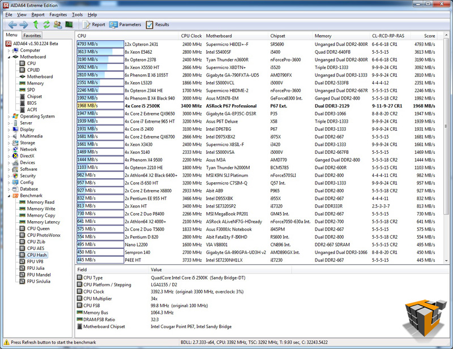Sort by the Motherboard column header

click(236, 36)
